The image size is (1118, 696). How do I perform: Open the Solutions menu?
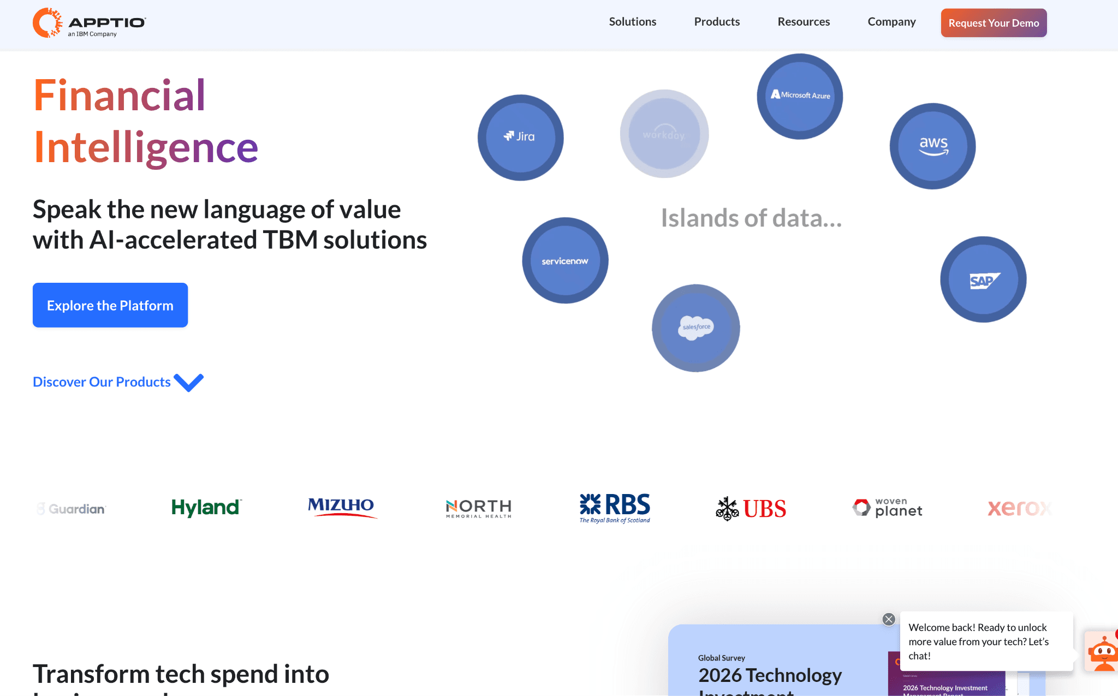(632, 22)
